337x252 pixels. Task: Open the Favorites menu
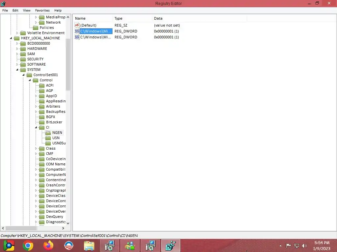pyautogui.click(x=42, y=10)
